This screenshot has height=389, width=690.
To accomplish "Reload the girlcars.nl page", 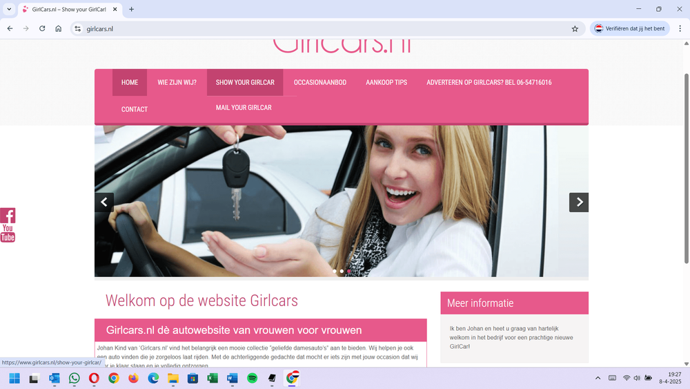I will tap(42, 28).
